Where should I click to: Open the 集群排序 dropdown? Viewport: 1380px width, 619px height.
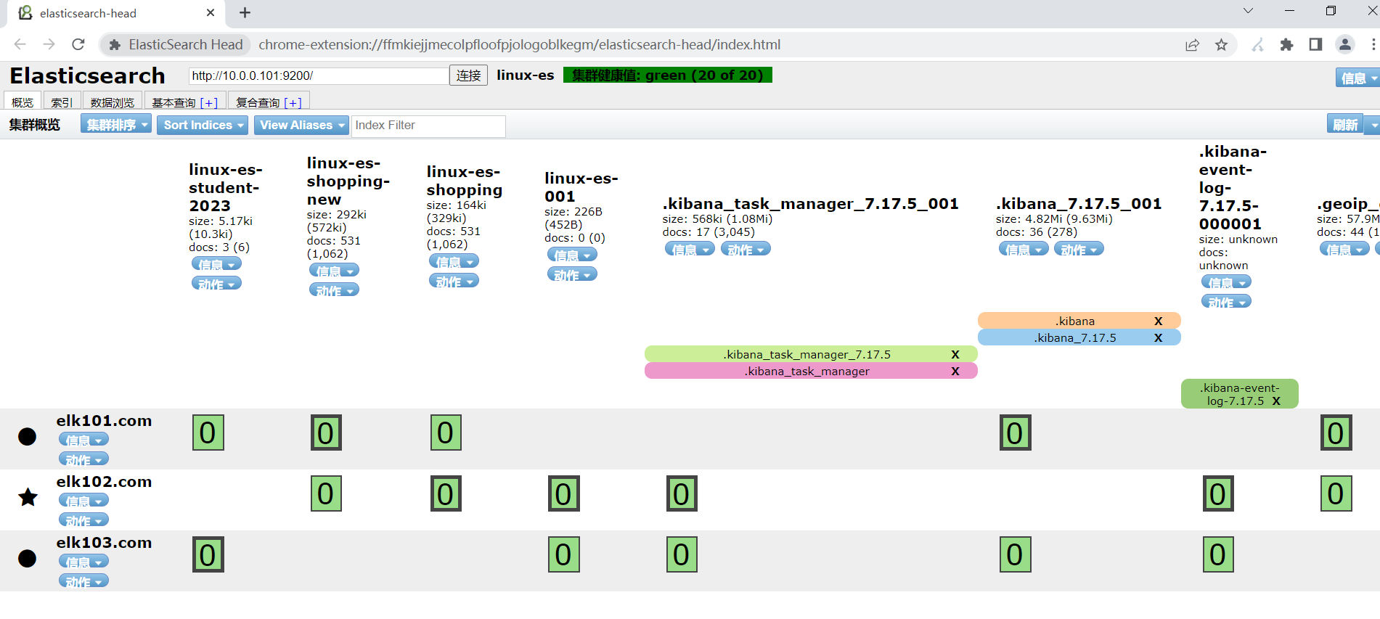point(116,125)
